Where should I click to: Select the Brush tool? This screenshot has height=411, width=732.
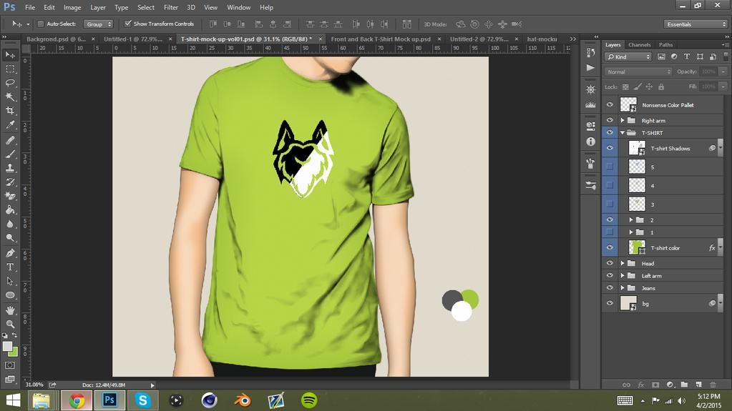click(x=10, y=154)
